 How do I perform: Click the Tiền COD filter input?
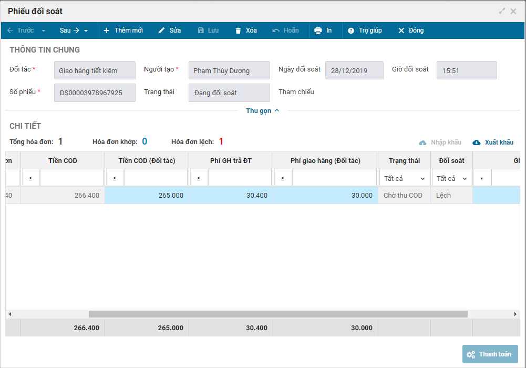point(71,178)
